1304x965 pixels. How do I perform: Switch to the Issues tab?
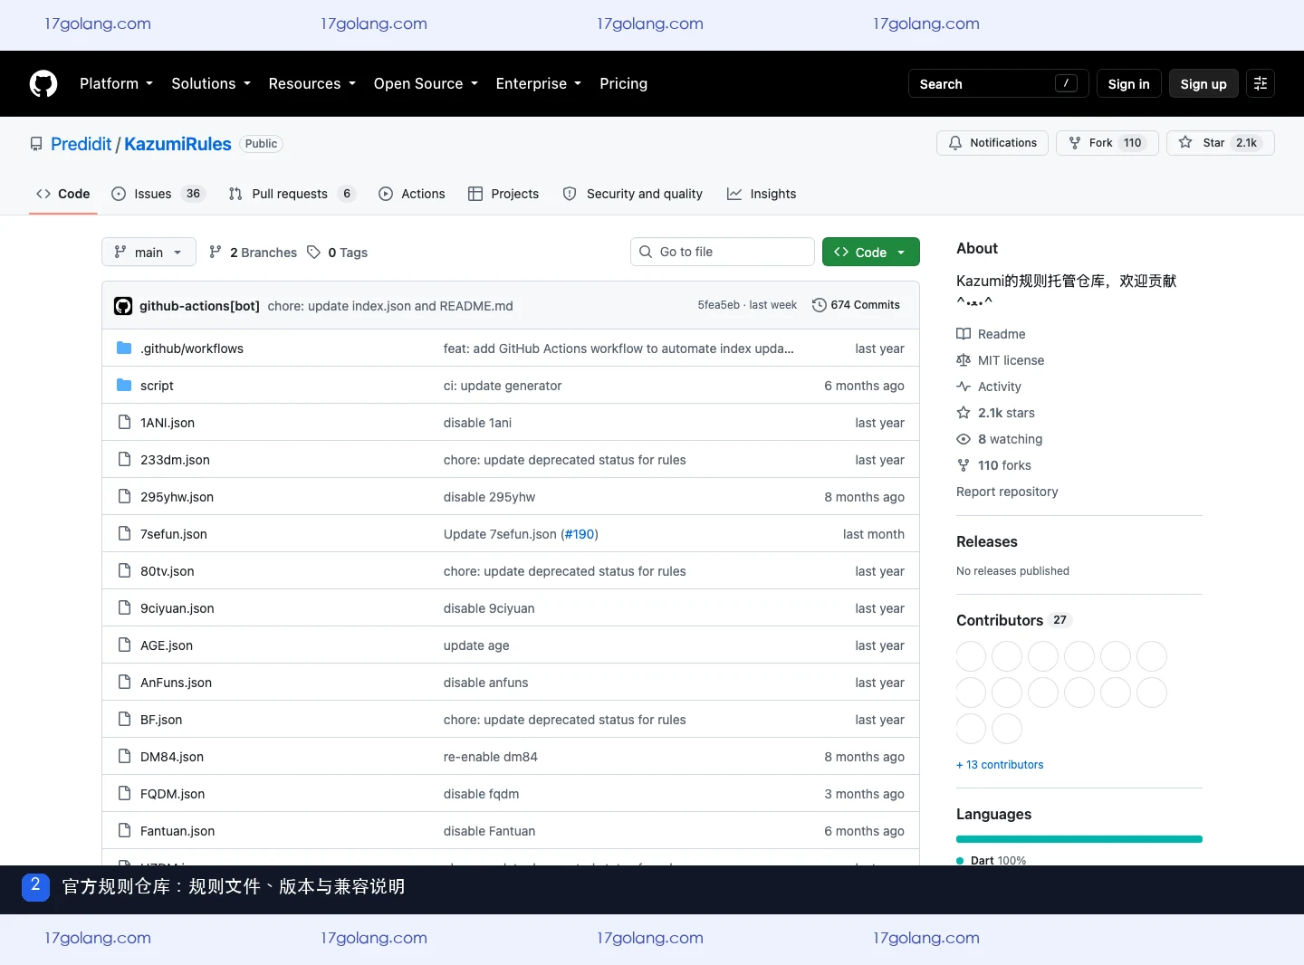pyautogui.click(x=158, y=194)
